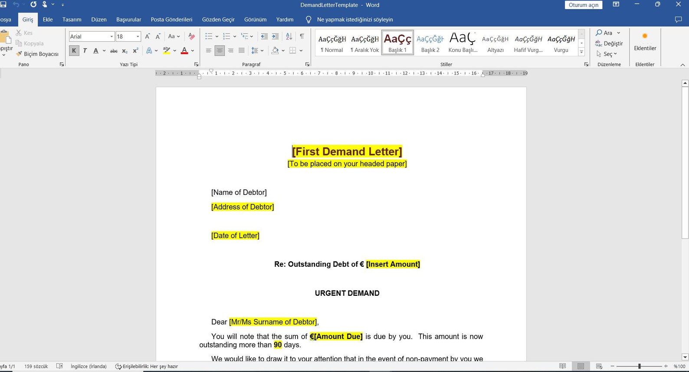Image resolution: width=689 pixels, height=372 pixels.
Task: Toggle strikethrough text formatting
Action: pos(114,51)
